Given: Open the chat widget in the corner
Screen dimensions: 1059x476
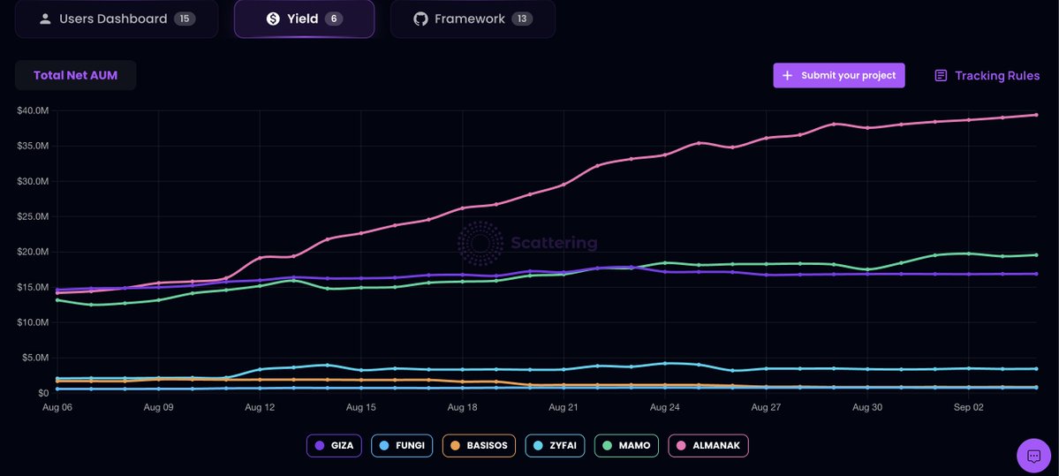Looking at the screenshot, I should (1033, 456).
